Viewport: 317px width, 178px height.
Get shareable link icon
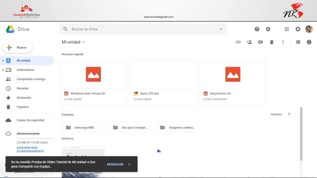(x=238, y=42)
